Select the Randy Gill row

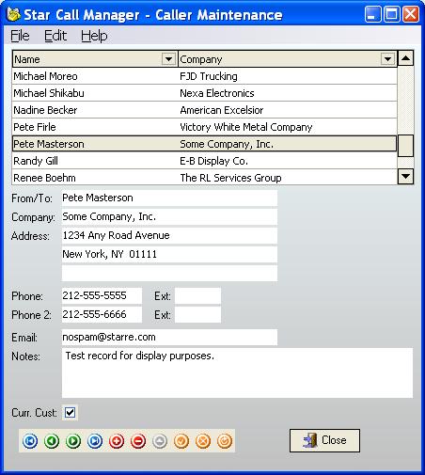(x=204, y=161)
